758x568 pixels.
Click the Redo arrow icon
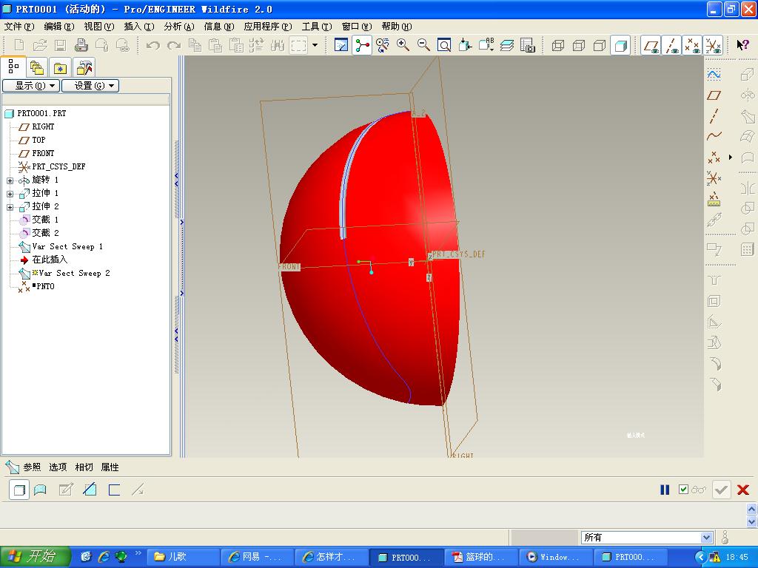(x=173, y=45)
